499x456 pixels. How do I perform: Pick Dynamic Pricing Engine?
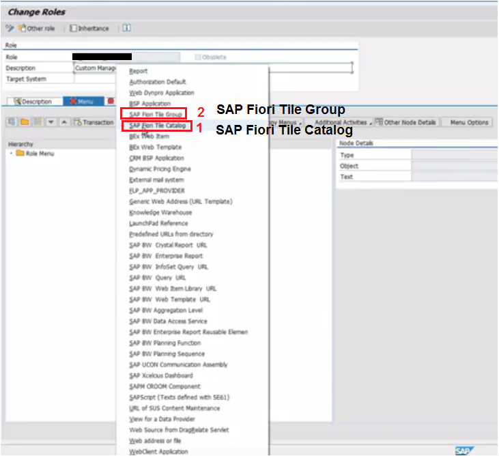[160, 169]
